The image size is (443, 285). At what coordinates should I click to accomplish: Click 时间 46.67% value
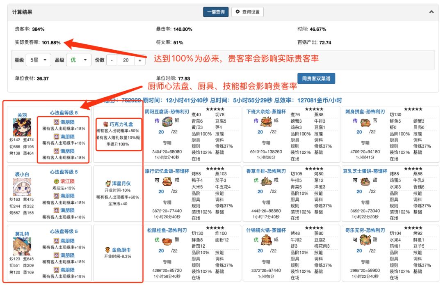(318, 29)
